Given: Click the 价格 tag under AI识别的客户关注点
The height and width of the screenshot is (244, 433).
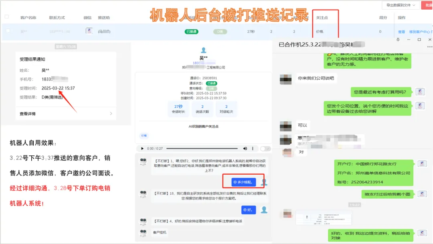Looking at the screenshot, I should pyautogui.click(x=144, y=135).
